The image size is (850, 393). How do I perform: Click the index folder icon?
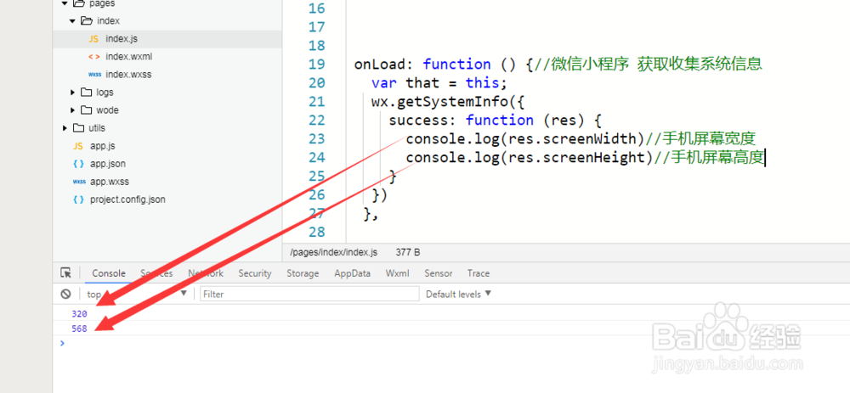pyautogui.click(x=86, y=20)
